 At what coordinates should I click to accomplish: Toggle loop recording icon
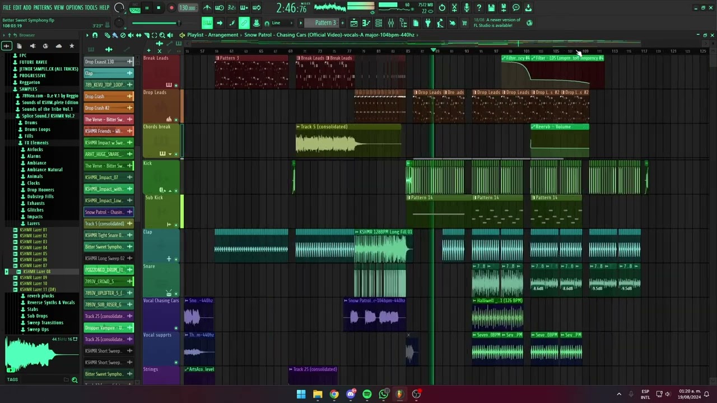click(x=257, y=8)
